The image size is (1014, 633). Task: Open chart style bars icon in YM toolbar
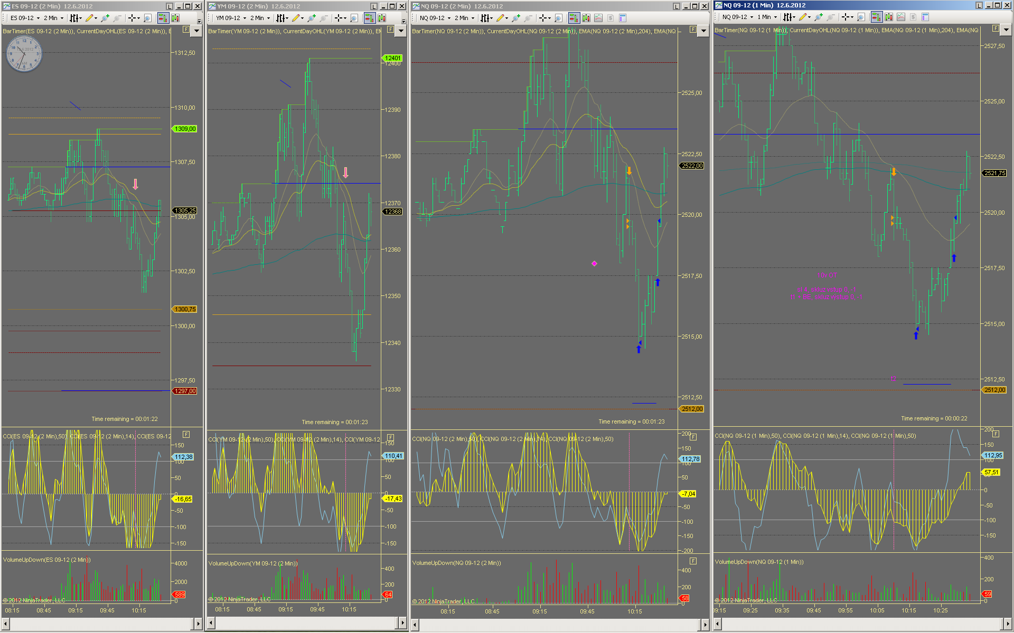point(280,18)
